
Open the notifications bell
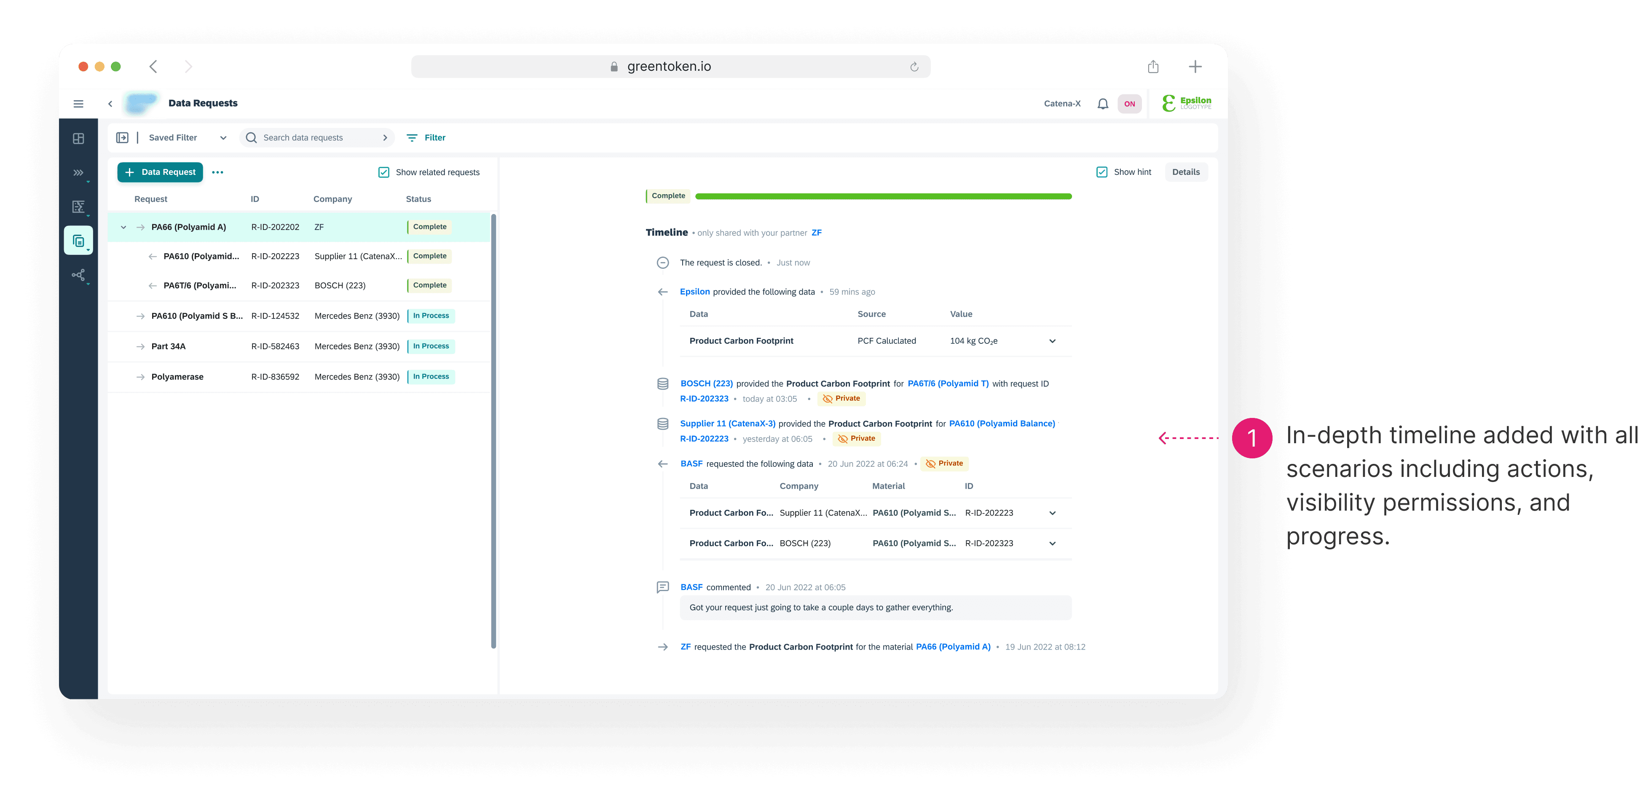click(x=1103, y=104)
